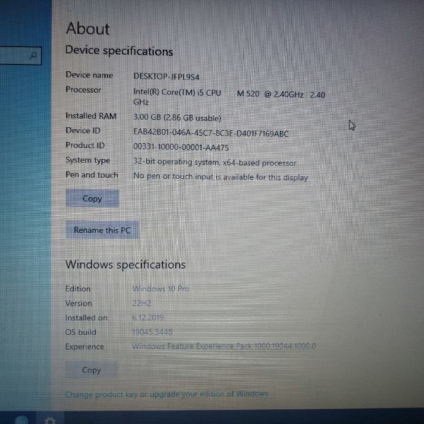Select the Windows 10 Pro edition value
The height and width of the screenshot is (424, 424).
[160, 289]
